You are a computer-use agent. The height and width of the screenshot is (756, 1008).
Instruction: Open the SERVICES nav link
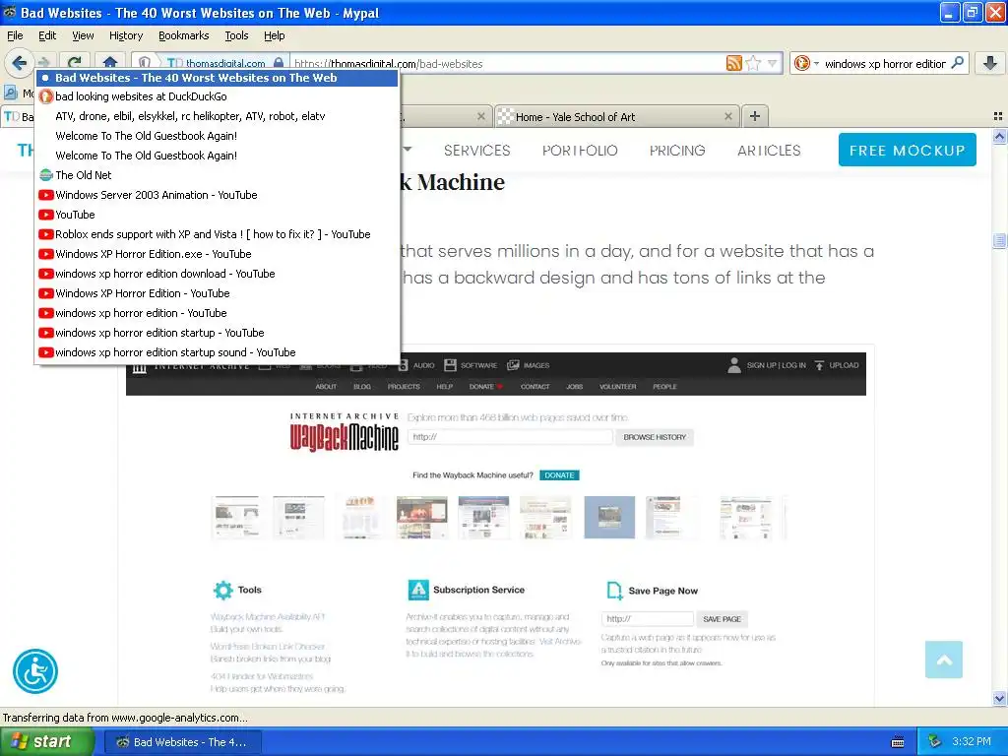477,151
